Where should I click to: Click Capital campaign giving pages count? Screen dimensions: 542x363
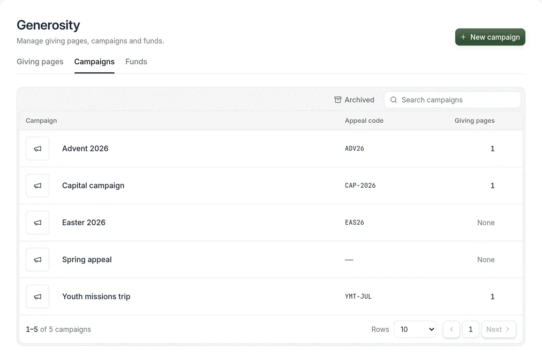pyautogui.click(x=492, y=186)
